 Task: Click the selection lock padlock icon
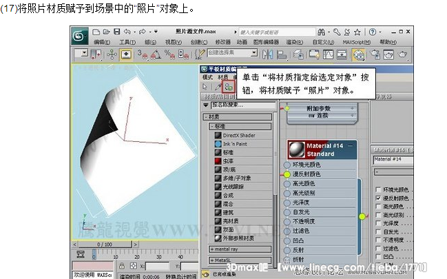pos(122,266)
